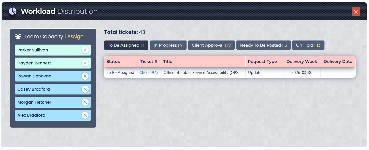Screen dimensions: 369x150
Task: Sort by the Delivery Week column header
Action: [302, 61]
